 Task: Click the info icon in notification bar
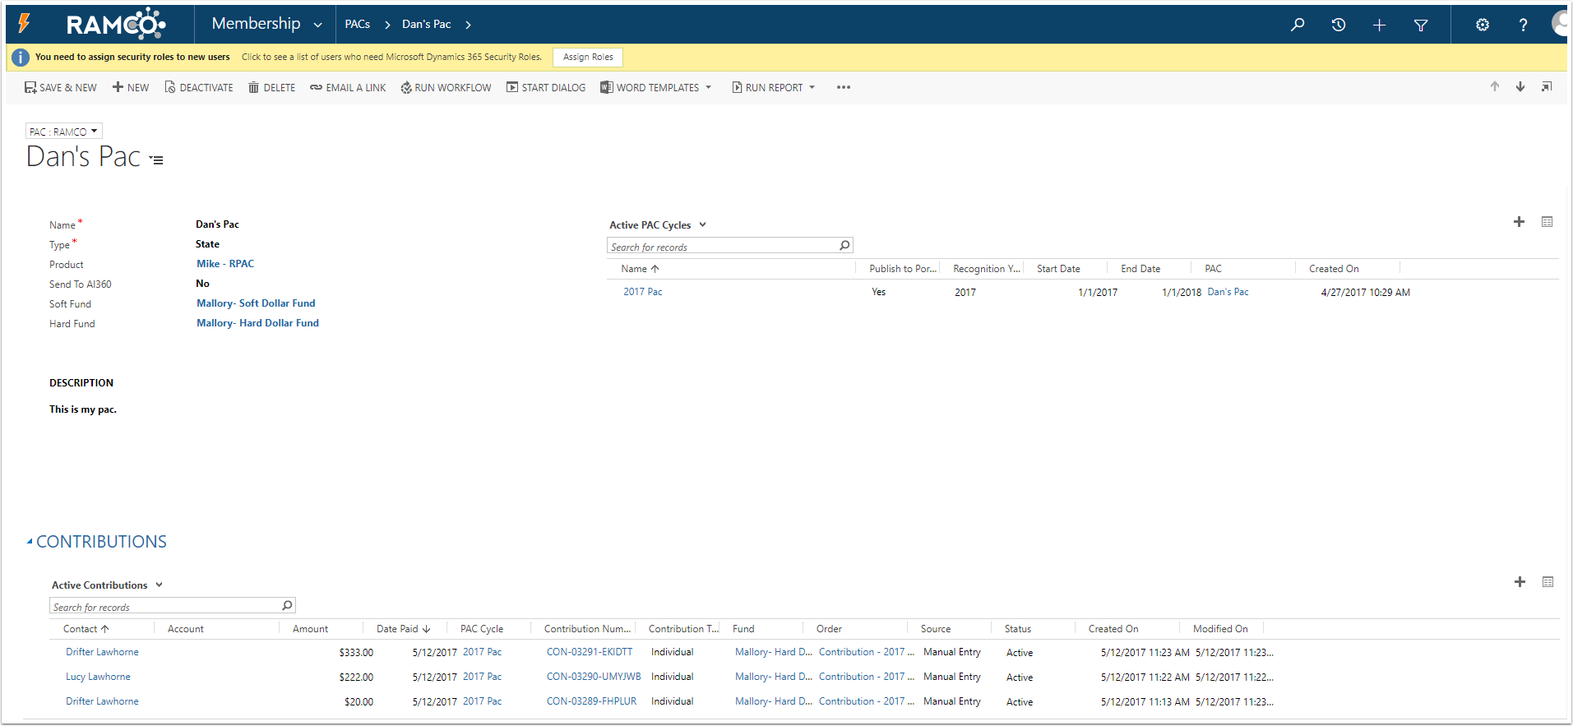click(21, 58)
